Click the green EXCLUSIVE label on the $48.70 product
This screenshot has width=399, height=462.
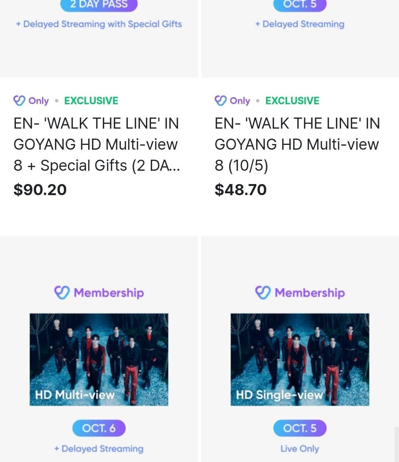point(292,101)
